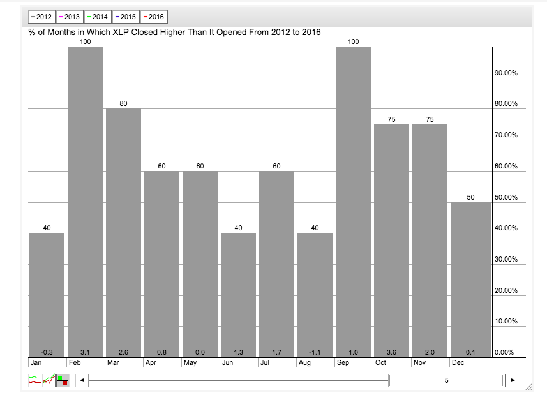Click the Dec month axis label
The width and height of the screenshot is (547, 400).
pos(458,363)
